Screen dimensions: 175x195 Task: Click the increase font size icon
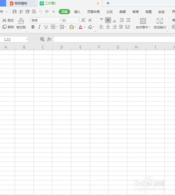click(x=84, y=20)
